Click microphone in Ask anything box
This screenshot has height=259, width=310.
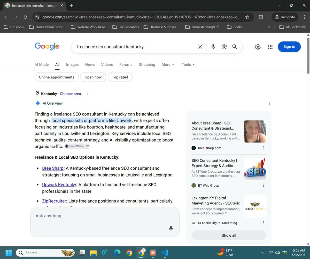click(171, 228)
